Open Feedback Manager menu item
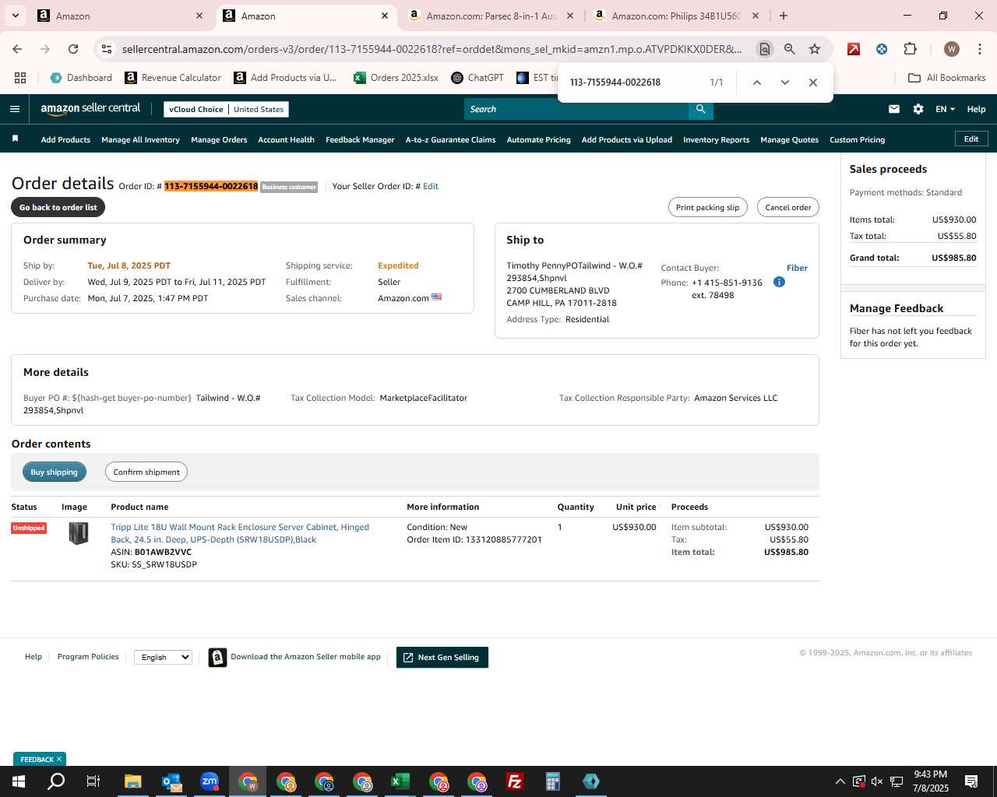Image resolution: width=997 pixels, height=797 pixels. point(360,140)
